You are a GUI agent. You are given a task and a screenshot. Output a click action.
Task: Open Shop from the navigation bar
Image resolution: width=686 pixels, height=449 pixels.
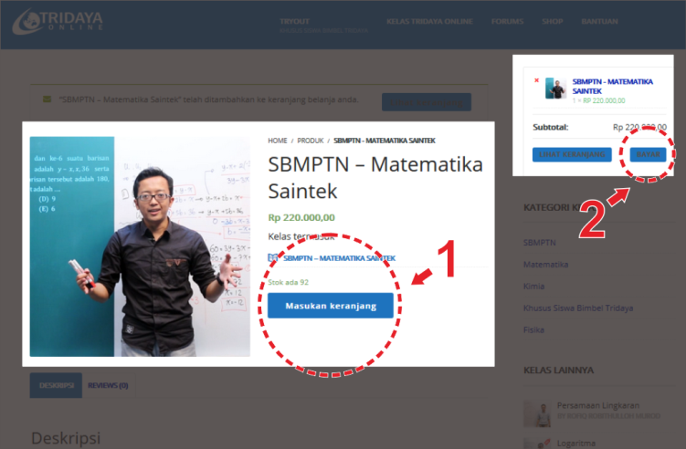pos(552,21)
